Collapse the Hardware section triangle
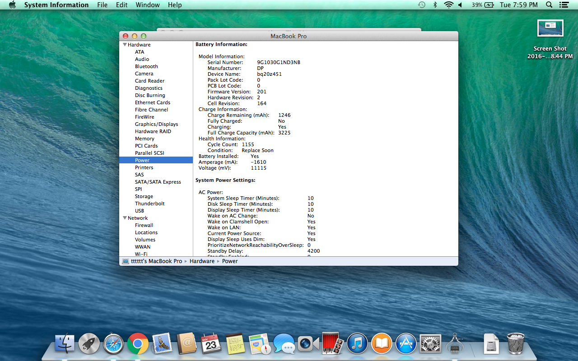 (x=125, y=45)
